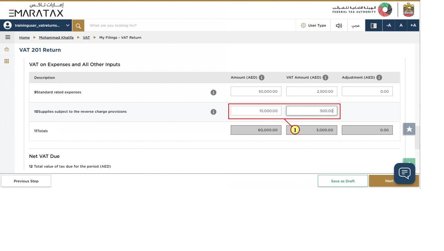Click the user profile avatar icon
Screen dimensions: 444x251
click(7, 25)
